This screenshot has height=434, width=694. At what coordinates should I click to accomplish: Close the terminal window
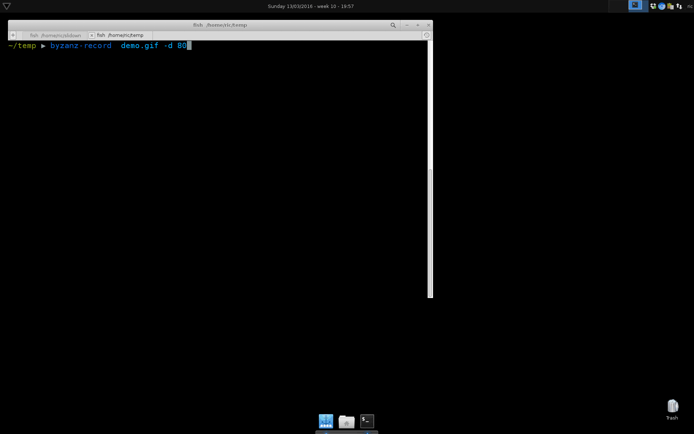[428, 25]
